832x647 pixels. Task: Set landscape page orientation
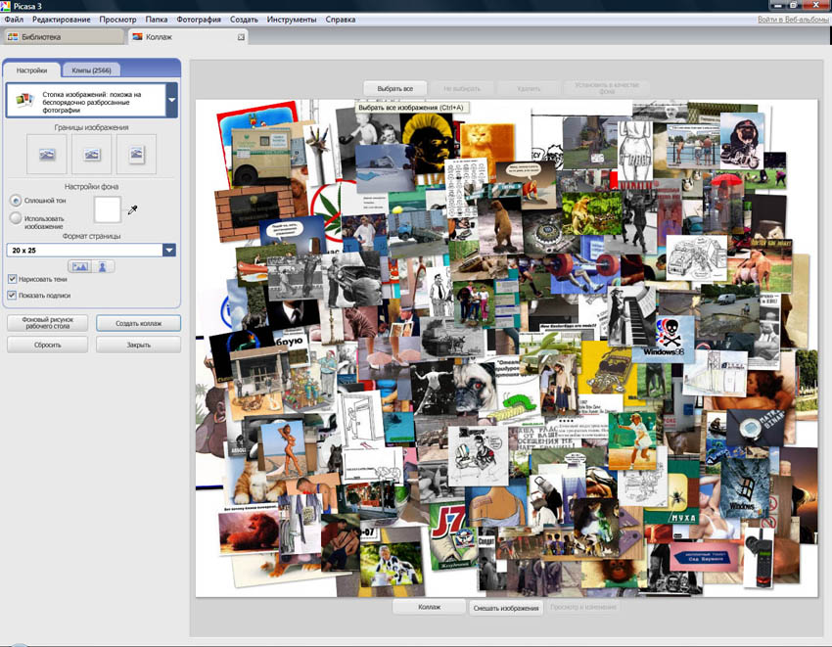[79, 266]
